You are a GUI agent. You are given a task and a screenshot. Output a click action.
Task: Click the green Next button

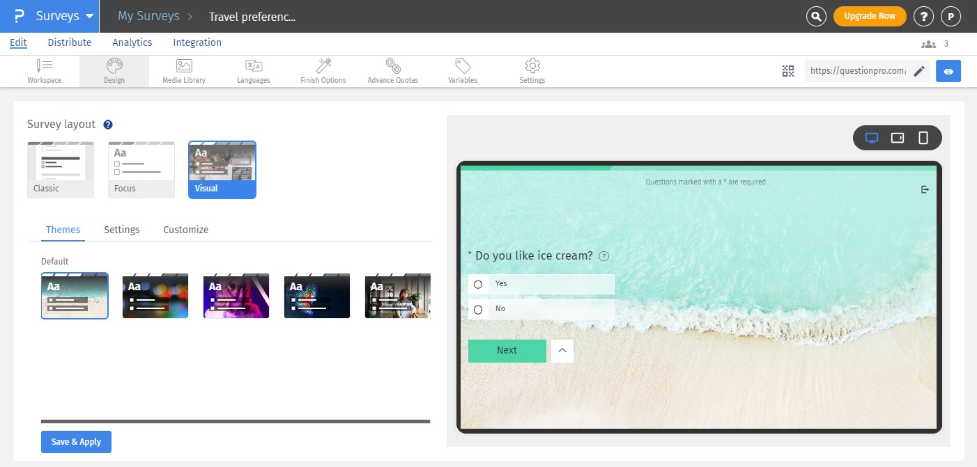click(x=507, y=351)
